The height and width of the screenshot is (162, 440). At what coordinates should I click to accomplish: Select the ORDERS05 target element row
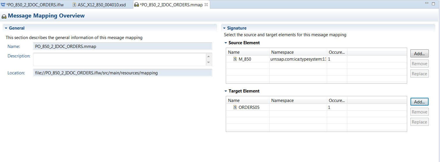pyautogui.click(x=249, y=107)
